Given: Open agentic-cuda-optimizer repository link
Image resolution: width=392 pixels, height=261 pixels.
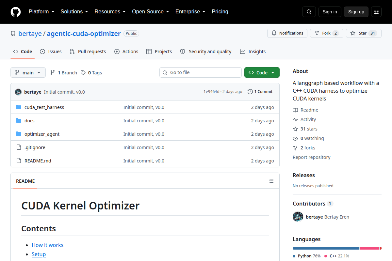Looking at the screenshot, I should pos(84,34).
